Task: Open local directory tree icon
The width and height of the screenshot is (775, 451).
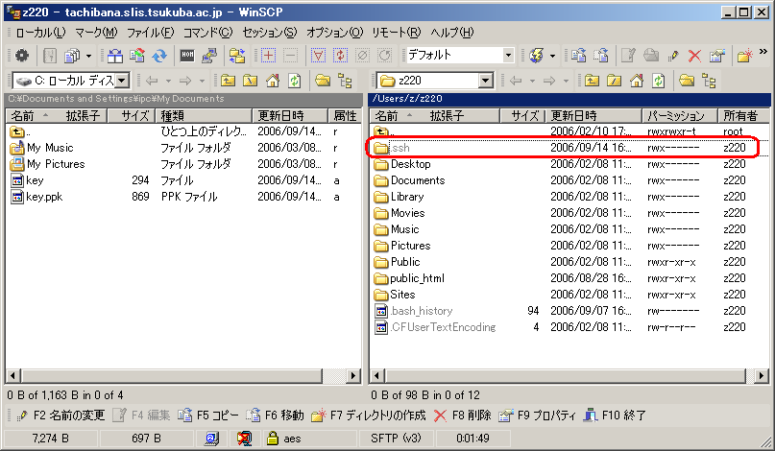Action: tap(345, 81)
